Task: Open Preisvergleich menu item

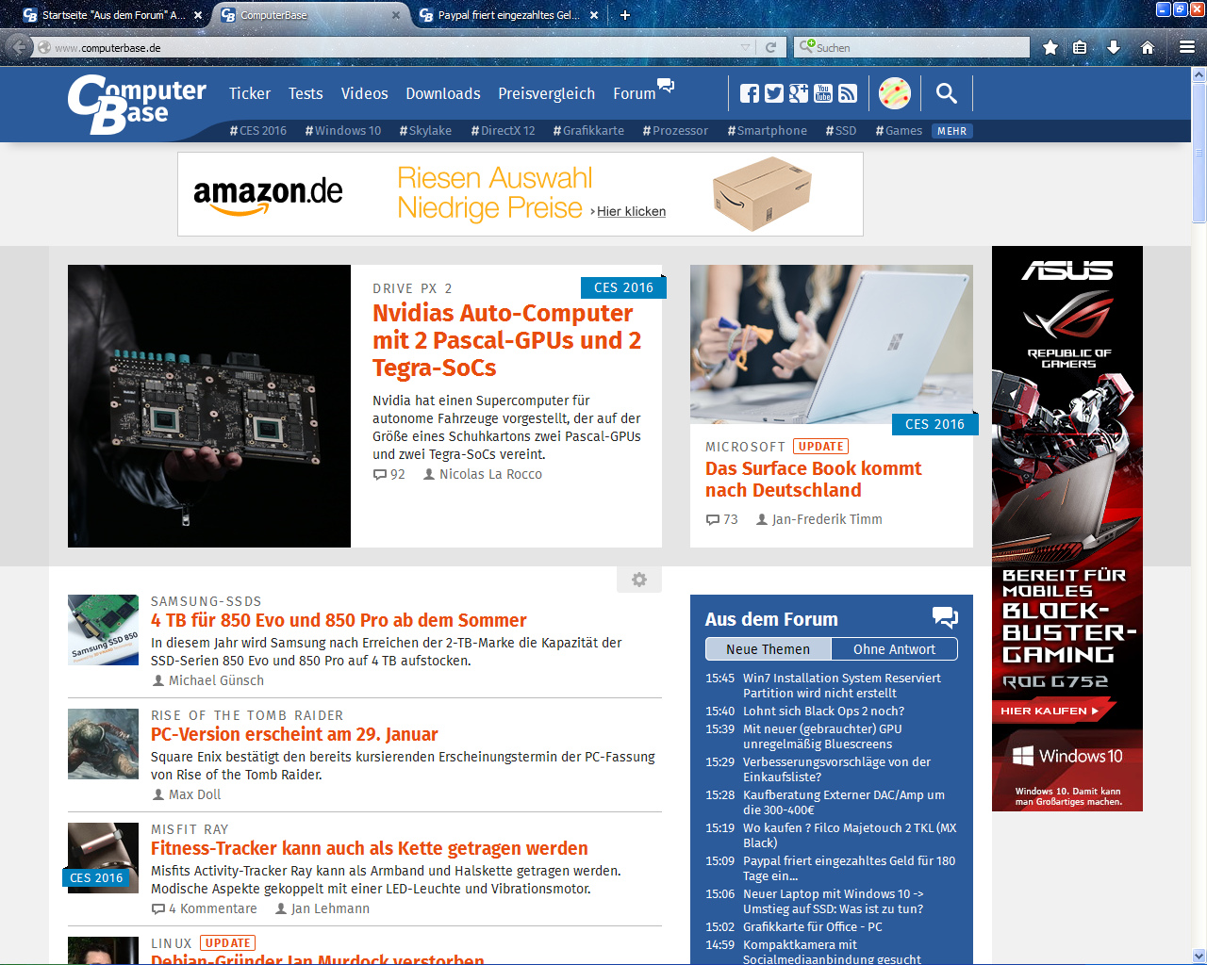Action: (x=547, y=93)
